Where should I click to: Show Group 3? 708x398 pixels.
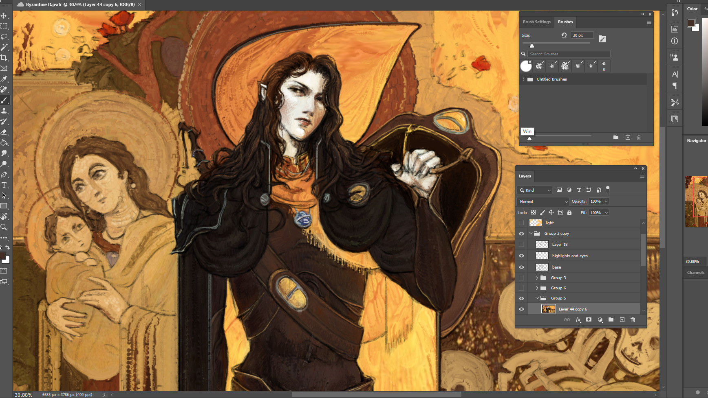[521, 278]
